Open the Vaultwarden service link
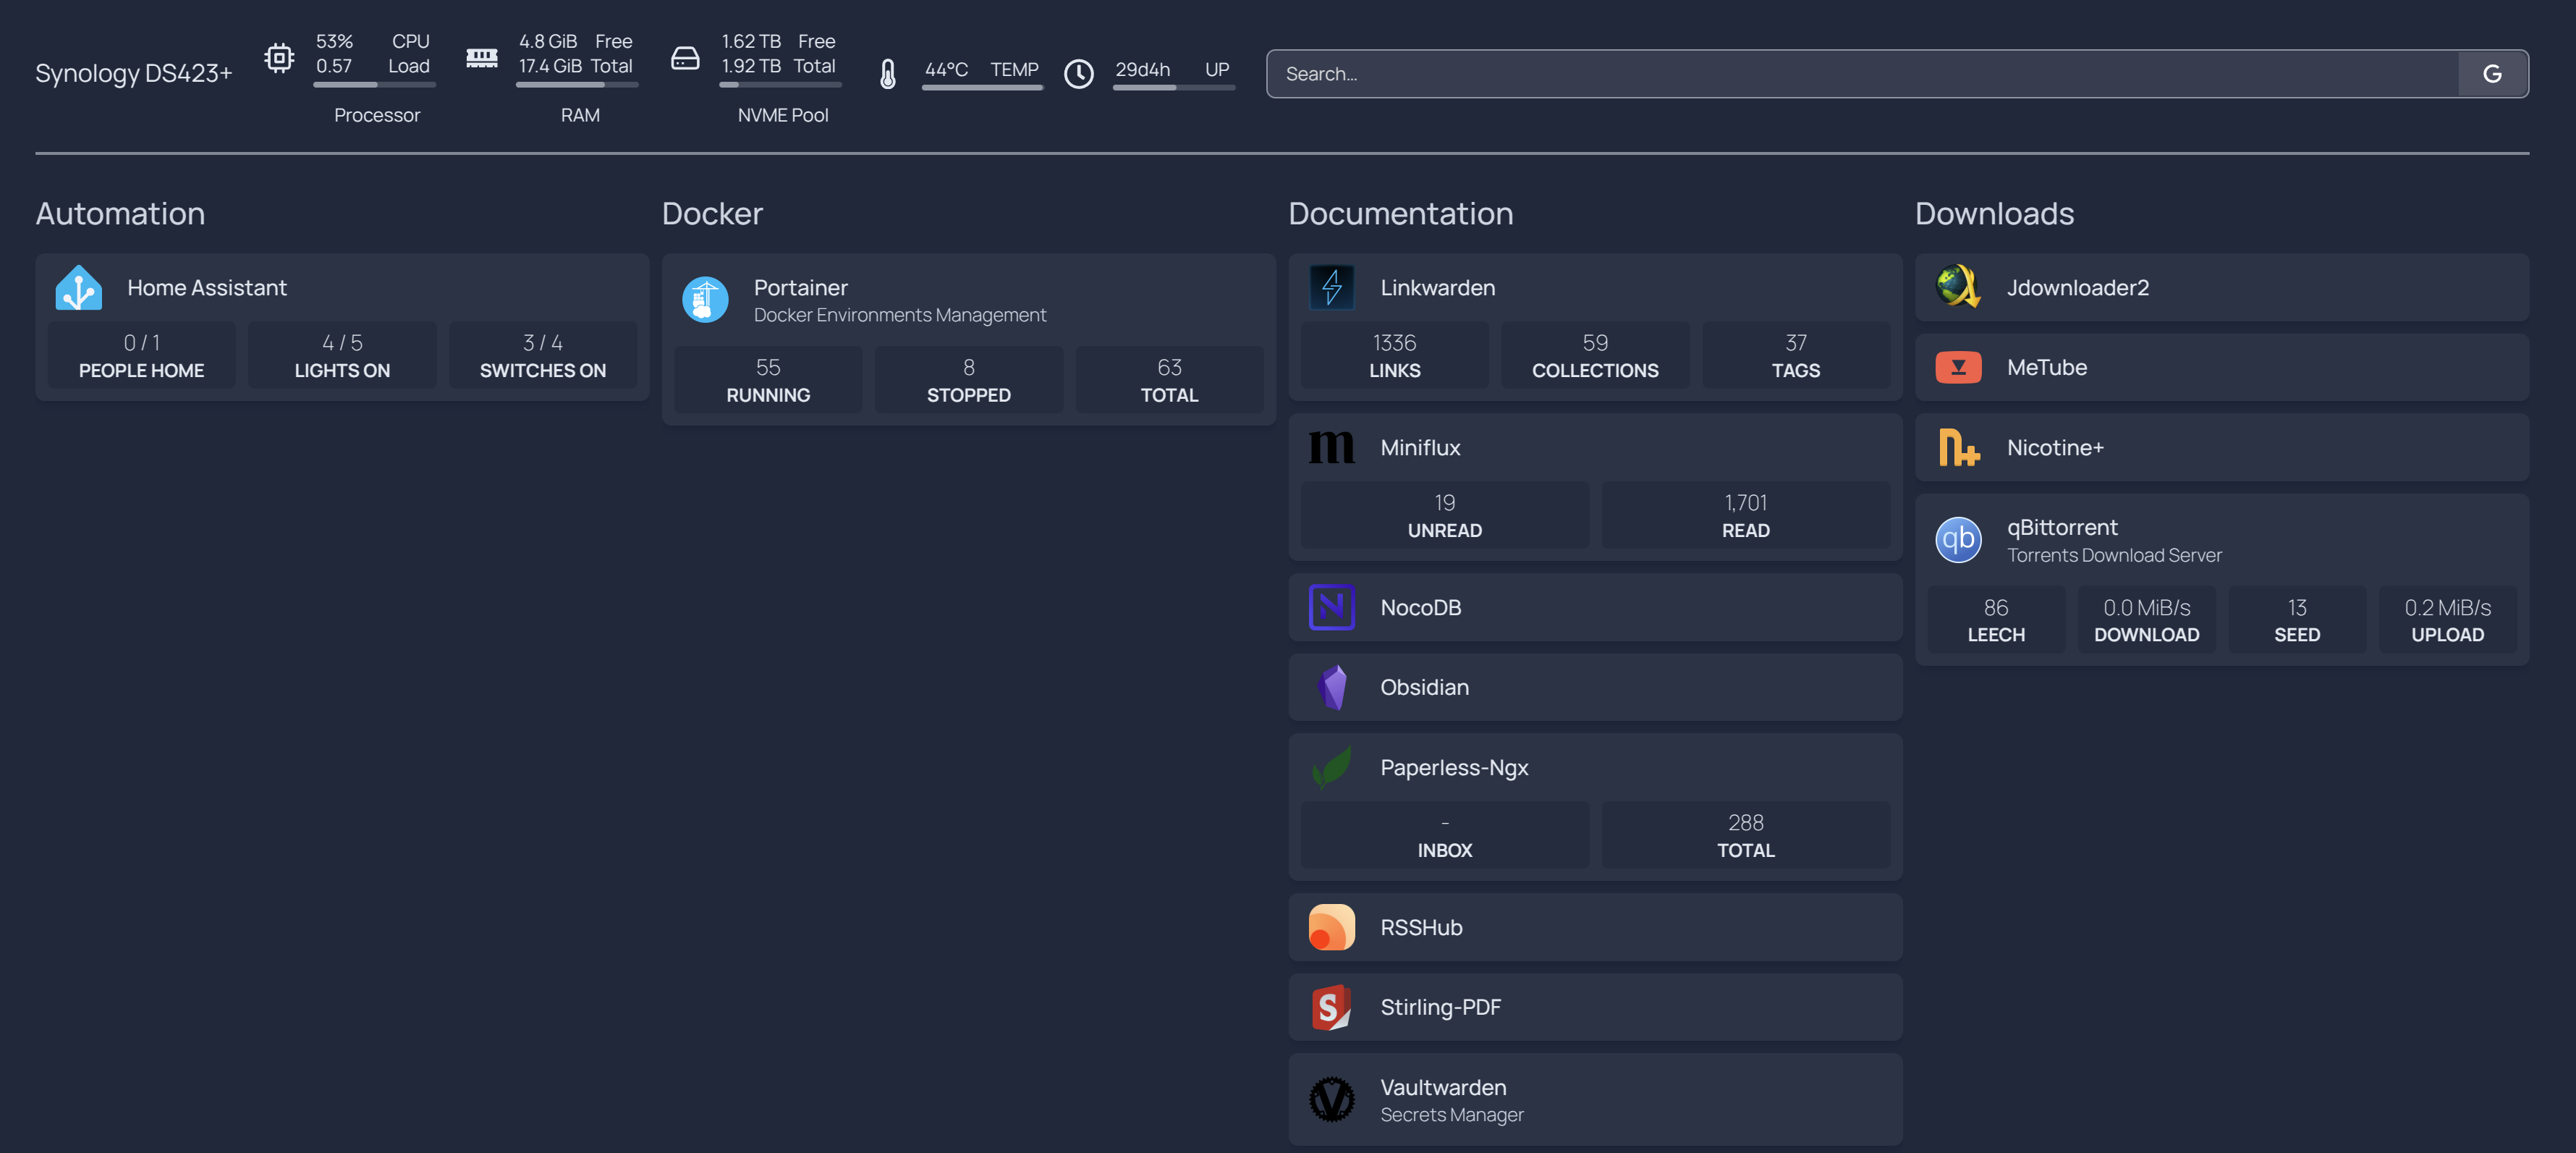This screenshot has height=1153, width=2576. (1443, 1088)
